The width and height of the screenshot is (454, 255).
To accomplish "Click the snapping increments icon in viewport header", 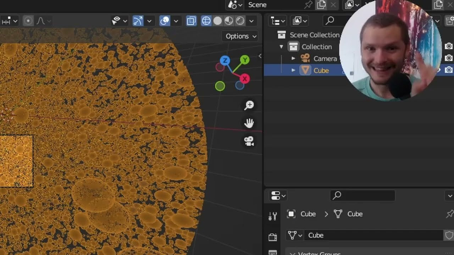I will (6, 21).
